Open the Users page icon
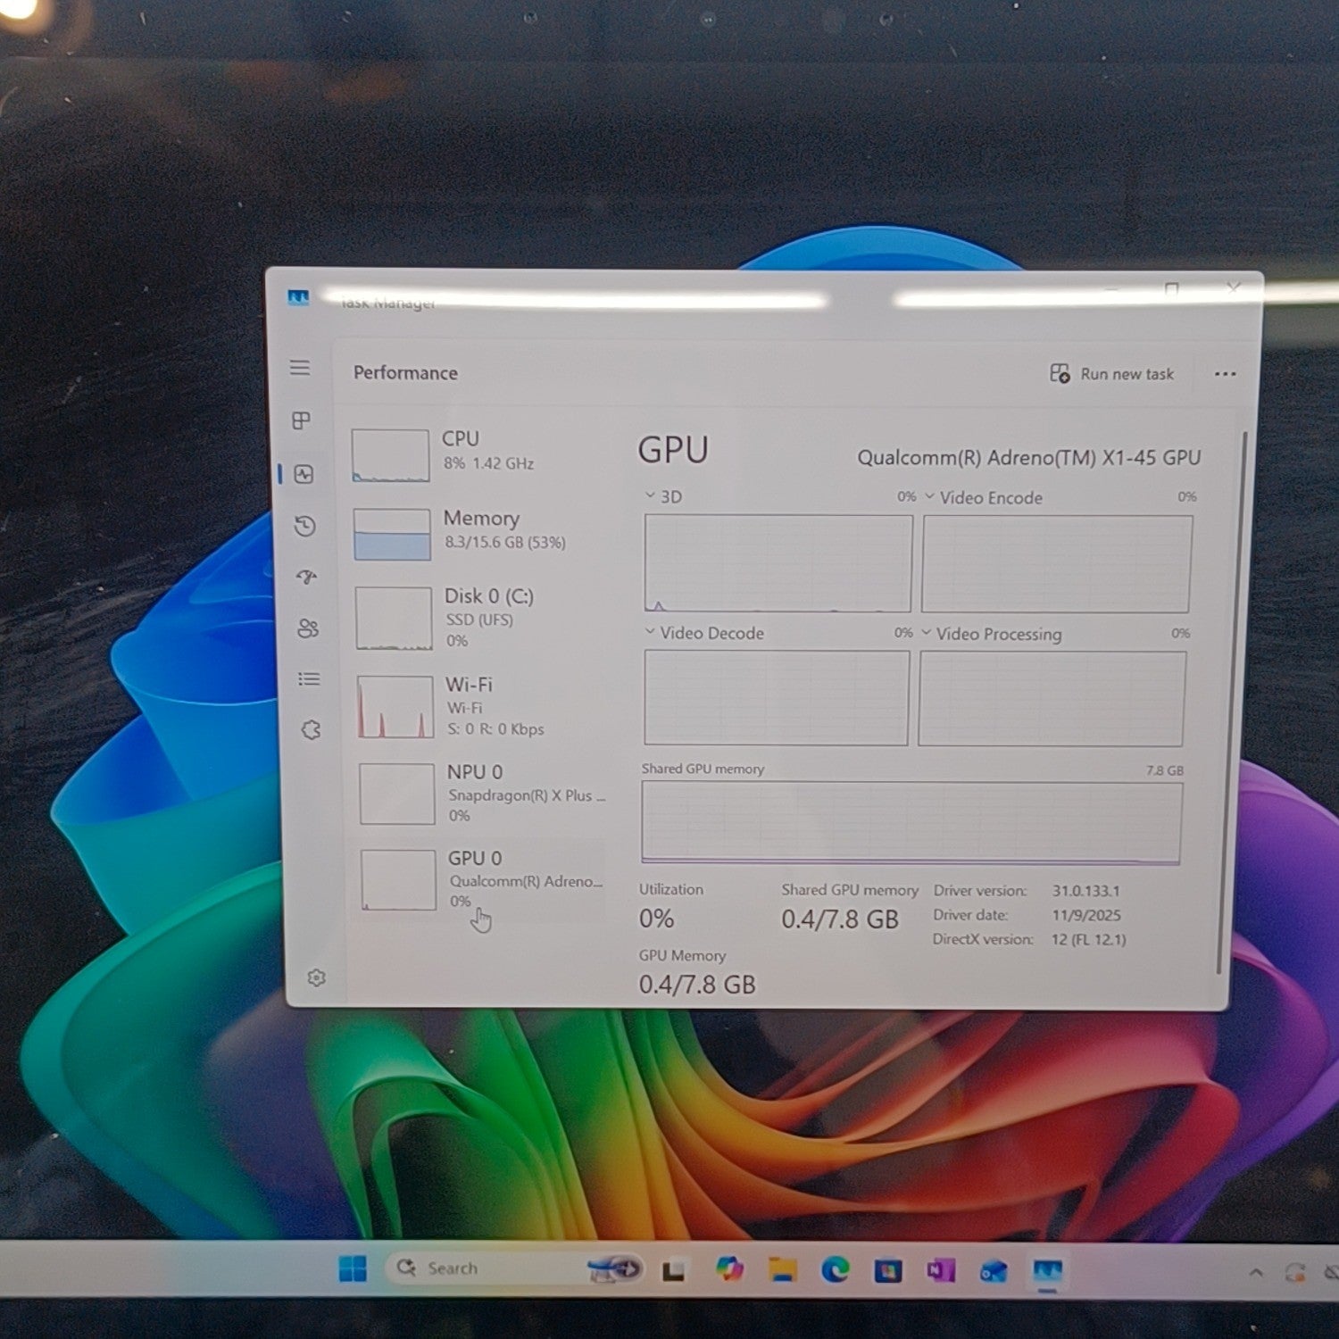This screenshot has height=1339, width=1339. pos(308,628)
